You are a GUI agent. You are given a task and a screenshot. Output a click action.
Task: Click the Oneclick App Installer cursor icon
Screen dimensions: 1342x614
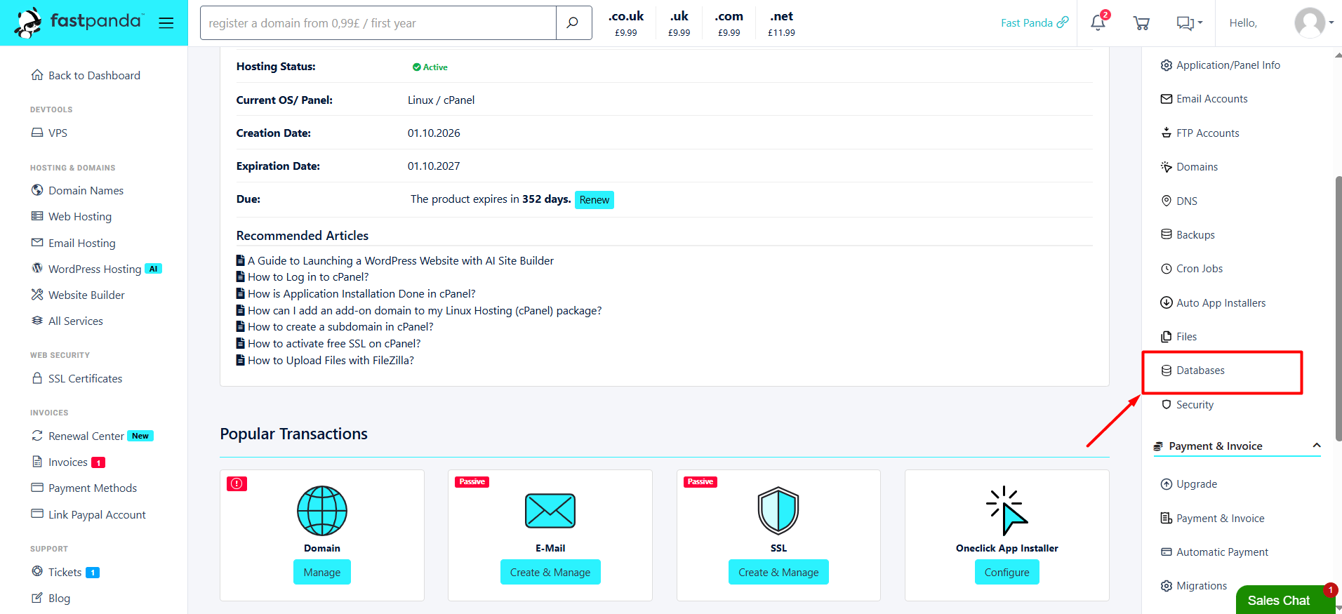(1006, 510)
